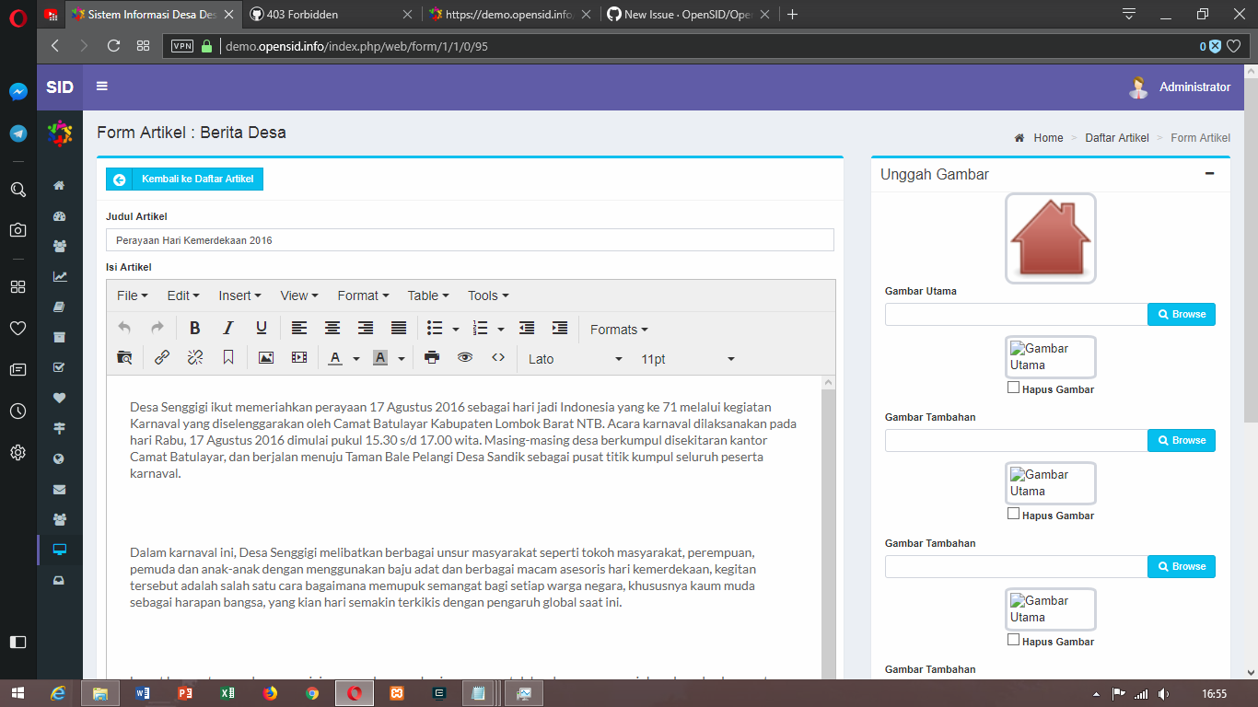Click the article editor vertical scrollbar
The width and height of the screenshot is (1258, 707).
828,529
